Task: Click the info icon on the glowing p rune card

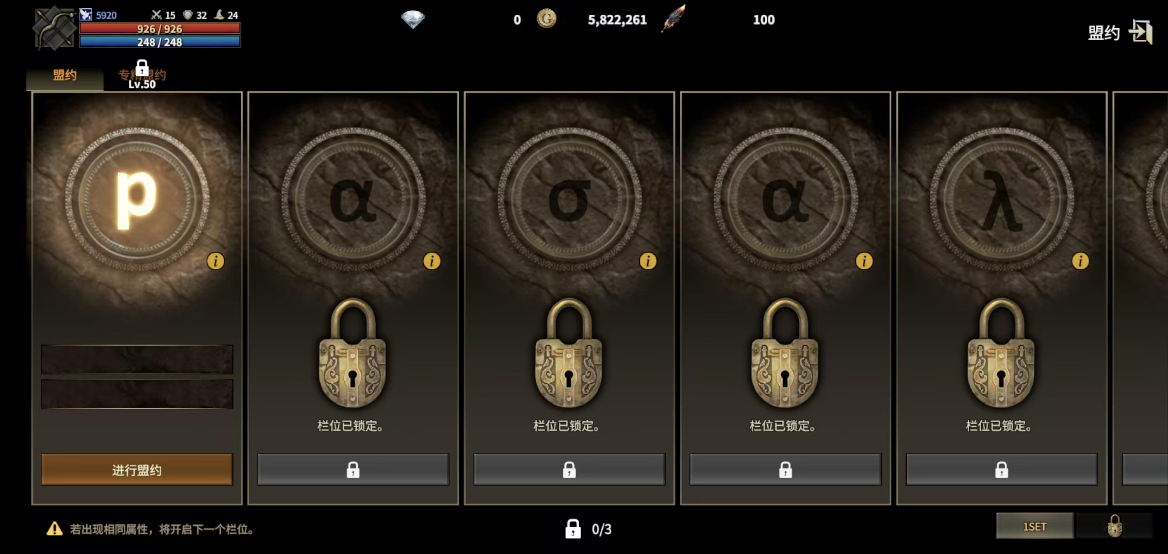Action: pos(215,261)
